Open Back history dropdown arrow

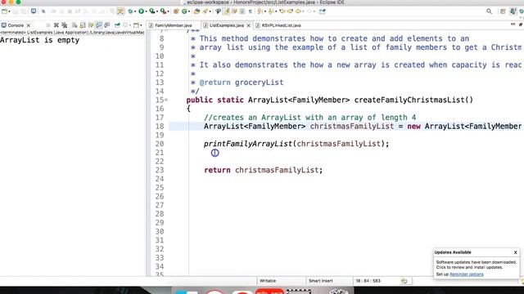(x=303, y=11)
